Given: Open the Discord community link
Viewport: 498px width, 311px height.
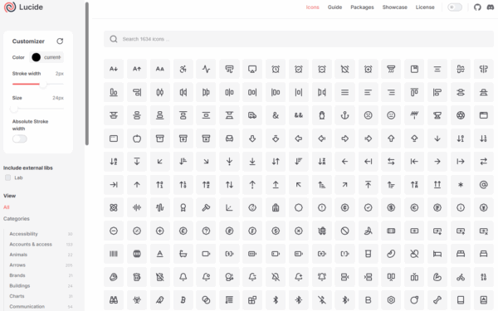Looking at the screenshot, I should 490,7.
